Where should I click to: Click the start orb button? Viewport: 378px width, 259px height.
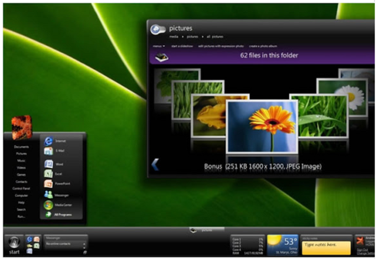tap(14, 242)
